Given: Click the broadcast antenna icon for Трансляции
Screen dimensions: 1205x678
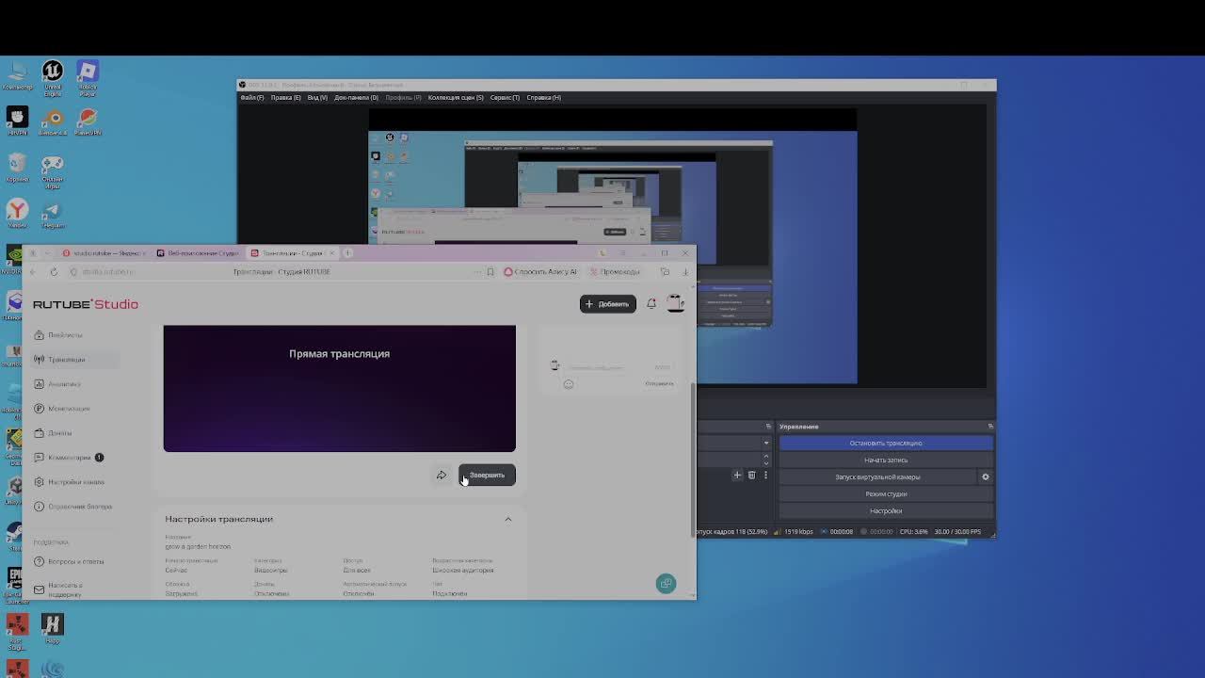Looking at the screenshot, I should [x=39, y=360].
